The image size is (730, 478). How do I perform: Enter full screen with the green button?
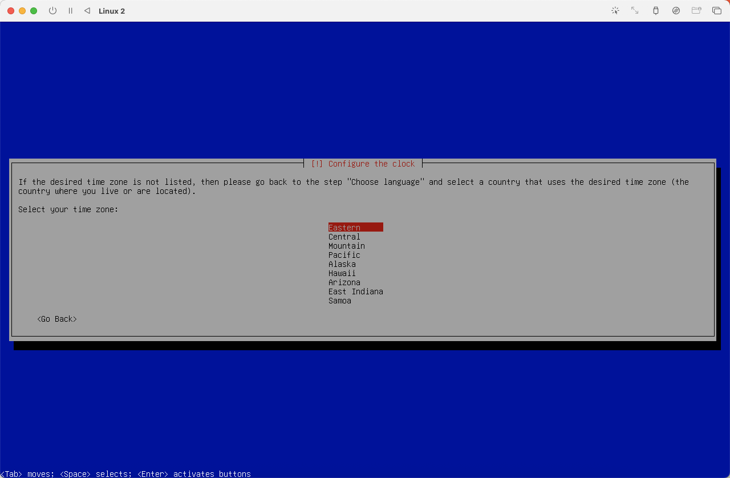click(34, 10)
